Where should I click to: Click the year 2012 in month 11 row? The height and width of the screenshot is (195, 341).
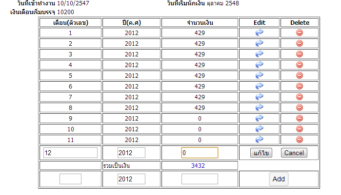pyautogui.click(x=132, y=140)
